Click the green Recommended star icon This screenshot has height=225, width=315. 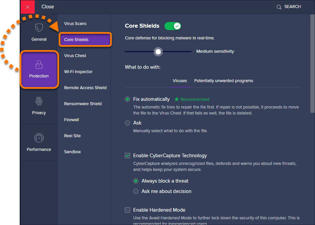click(x=177, y=99)
